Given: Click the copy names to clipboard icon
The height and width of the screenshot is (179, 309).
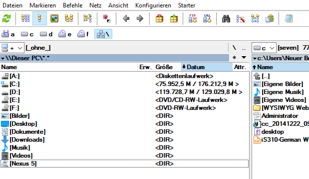Looking at the screenshot, I should (x=270, y=18).
